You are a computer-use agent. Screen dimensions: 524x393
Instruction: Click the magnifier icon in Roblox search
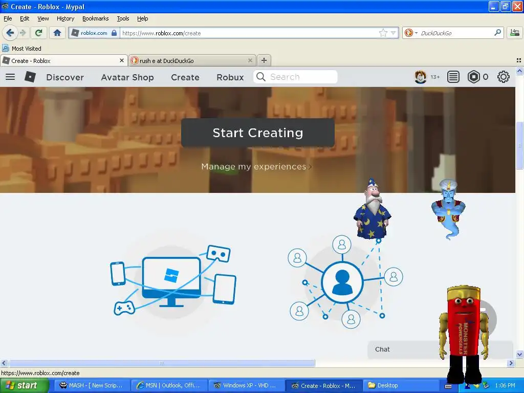point(260,77)
